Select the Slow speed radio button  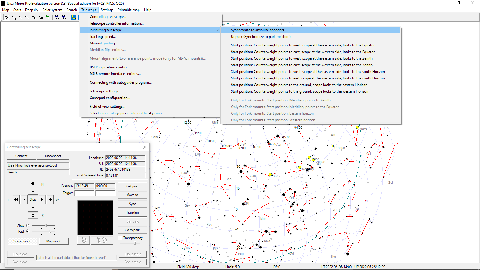[x=28, y=226]
